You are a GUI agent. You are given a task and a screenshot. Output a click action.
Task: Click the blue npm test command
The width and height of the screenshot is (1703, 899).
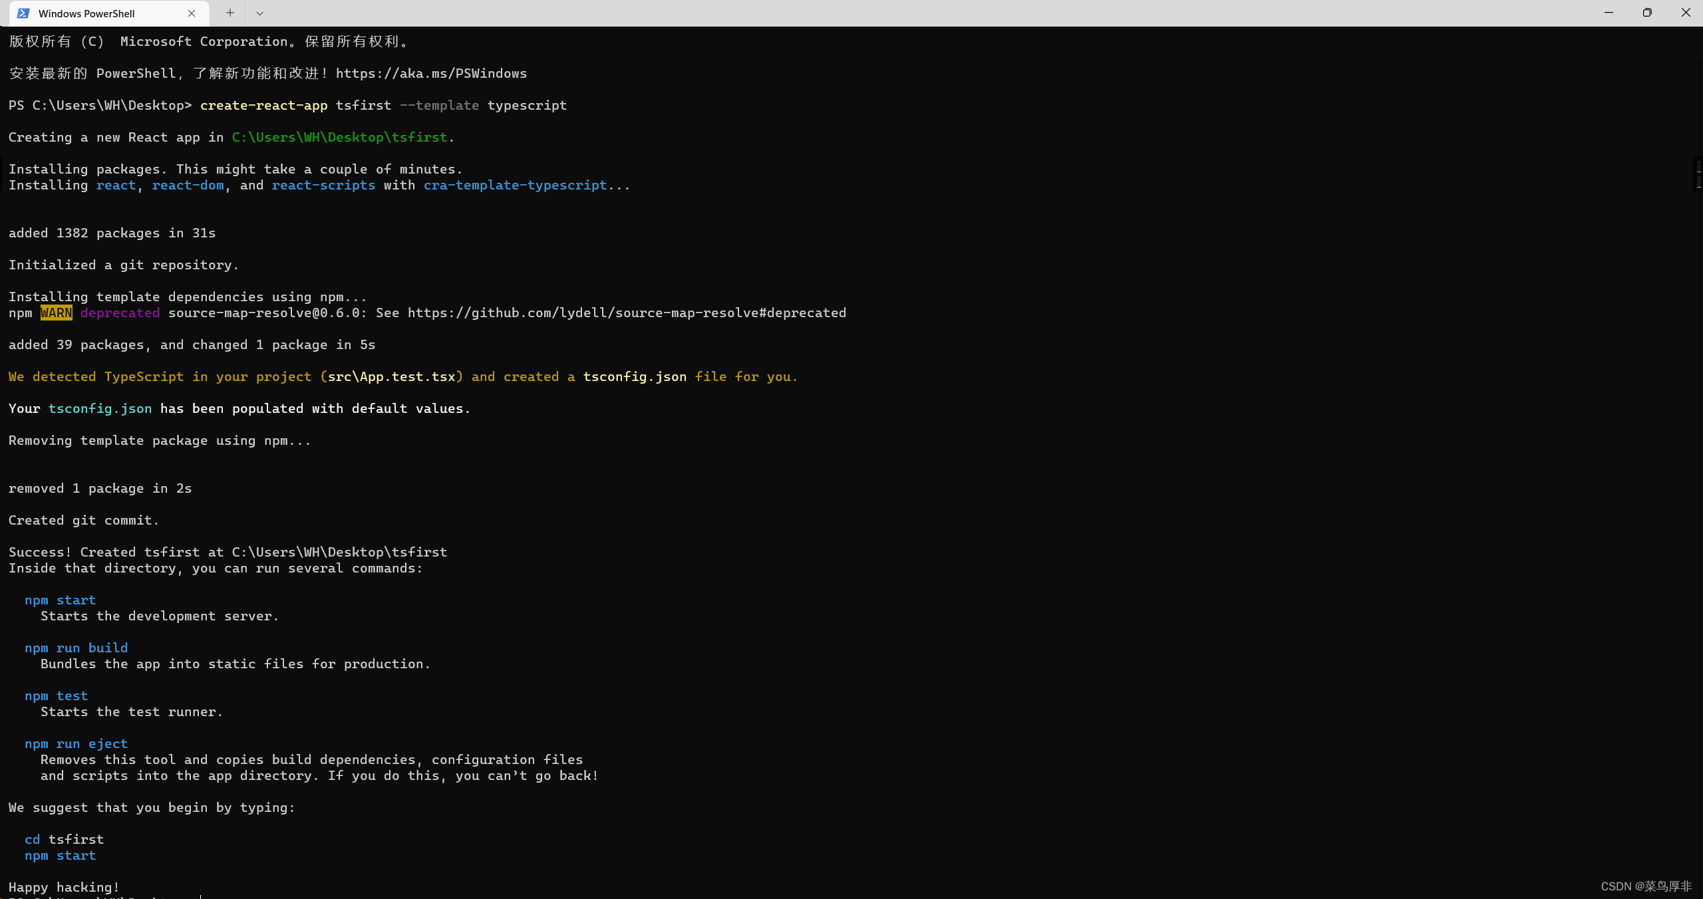tap(56, 696)
